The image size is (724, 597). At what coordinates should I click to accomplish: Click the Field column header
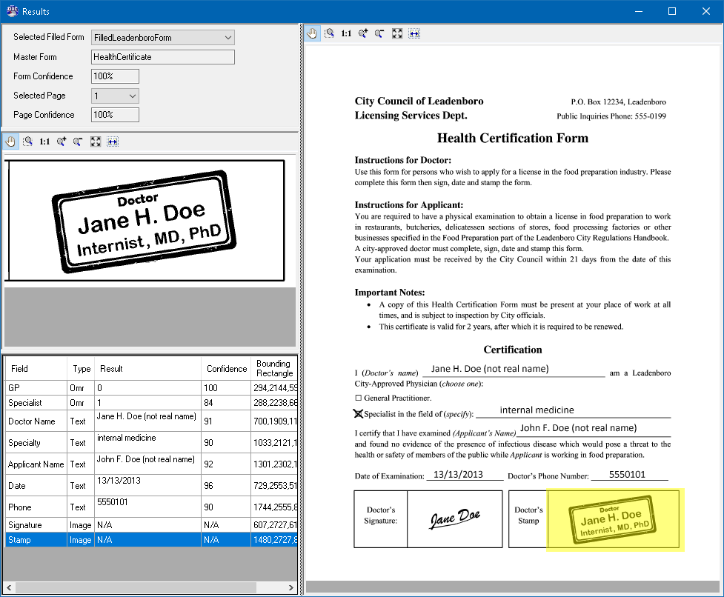pos(36,369)
